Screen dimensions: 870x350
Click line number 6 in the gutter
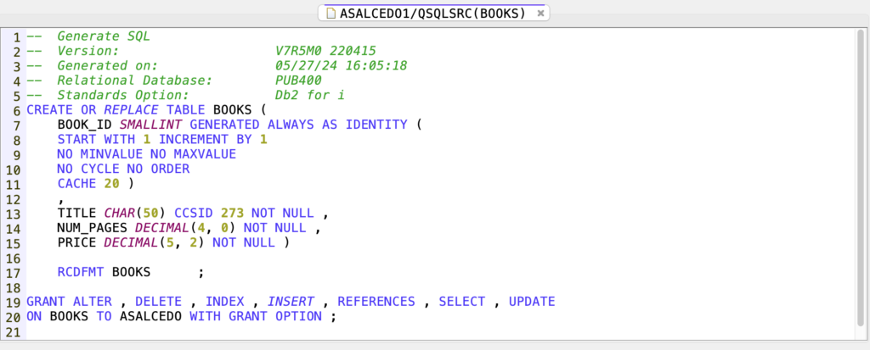(17, 110)
